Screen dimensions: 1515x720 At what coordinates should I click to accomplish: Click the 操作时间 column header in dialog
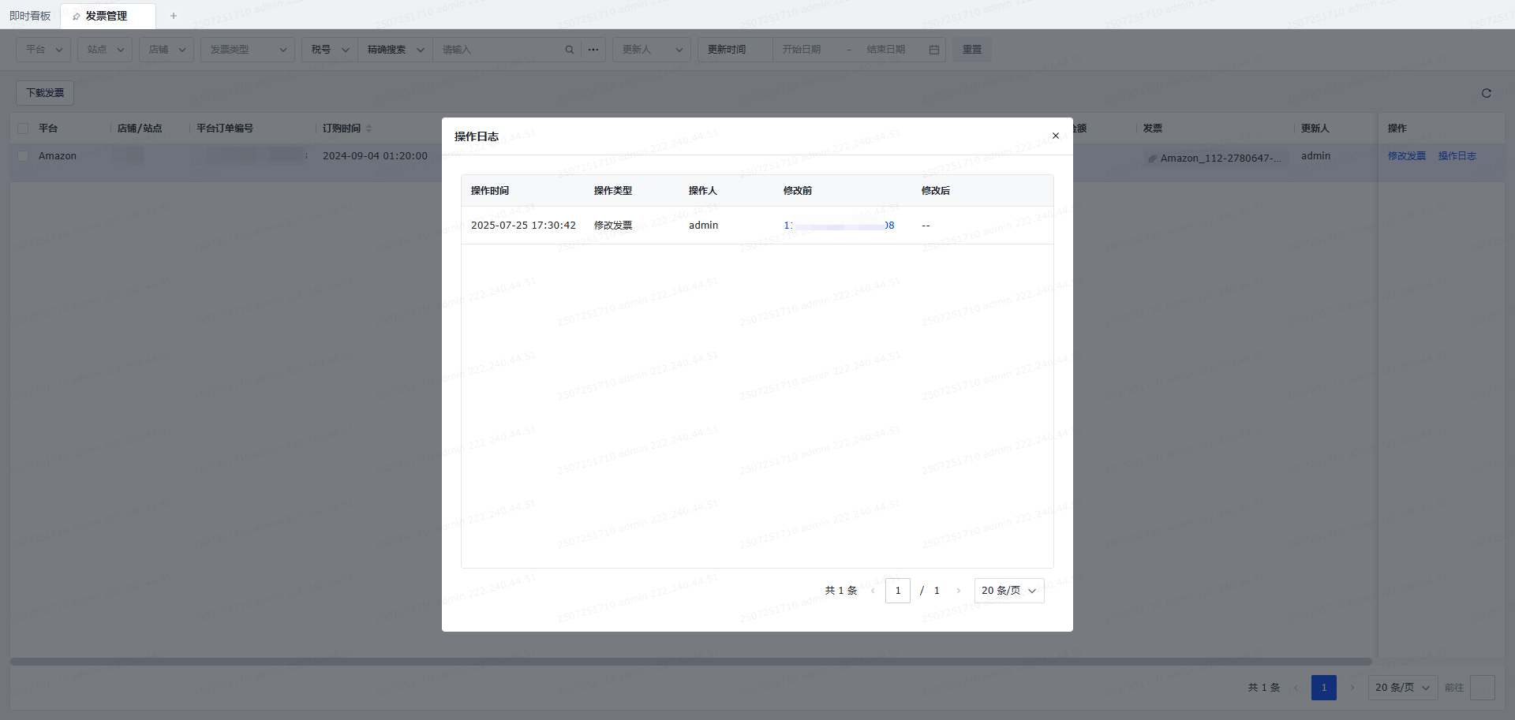click(490, 191)
